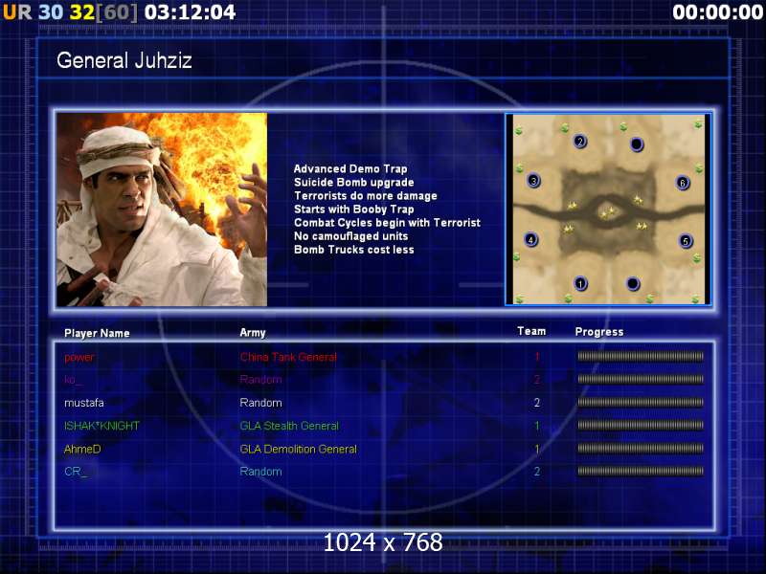
Task: Click the Progress column header
Action: (599, 332)
